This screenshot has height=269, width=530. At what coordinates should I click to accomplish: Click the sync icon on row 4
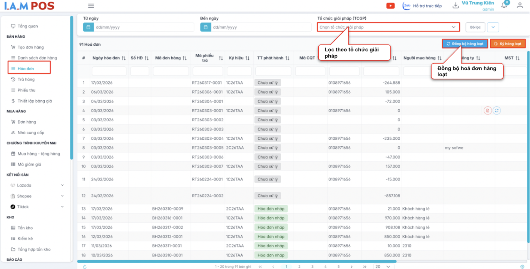tap(496, 111)
